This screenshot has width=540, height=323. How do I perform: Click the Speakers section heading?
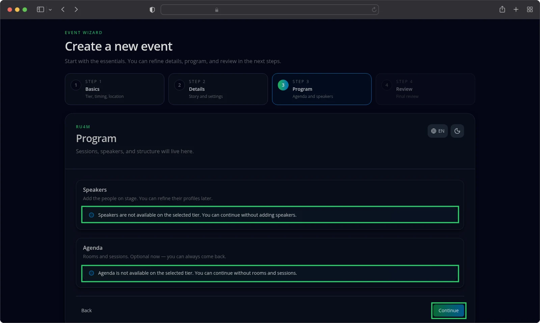tap(95, 190)
